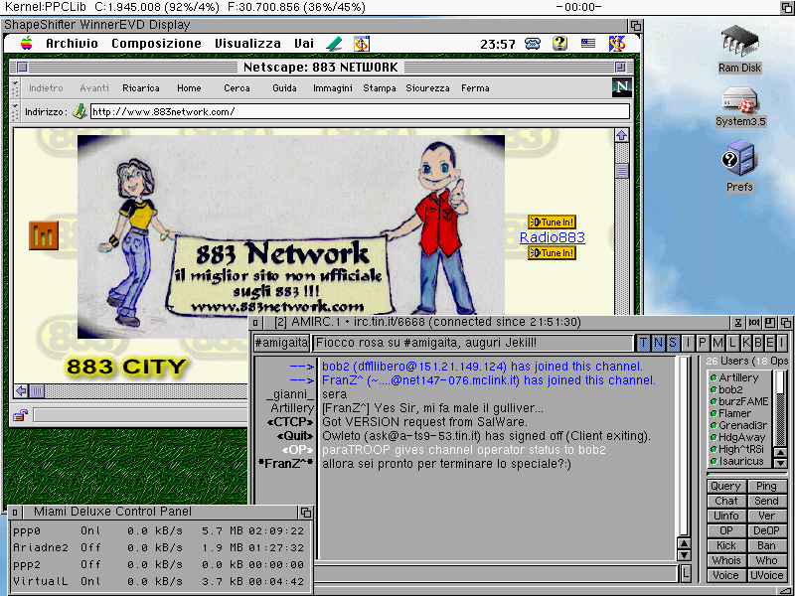Click the AMIRC zoom gadget in title bar
The width and height of the screenshot is (795, 596).
point(769,322)
